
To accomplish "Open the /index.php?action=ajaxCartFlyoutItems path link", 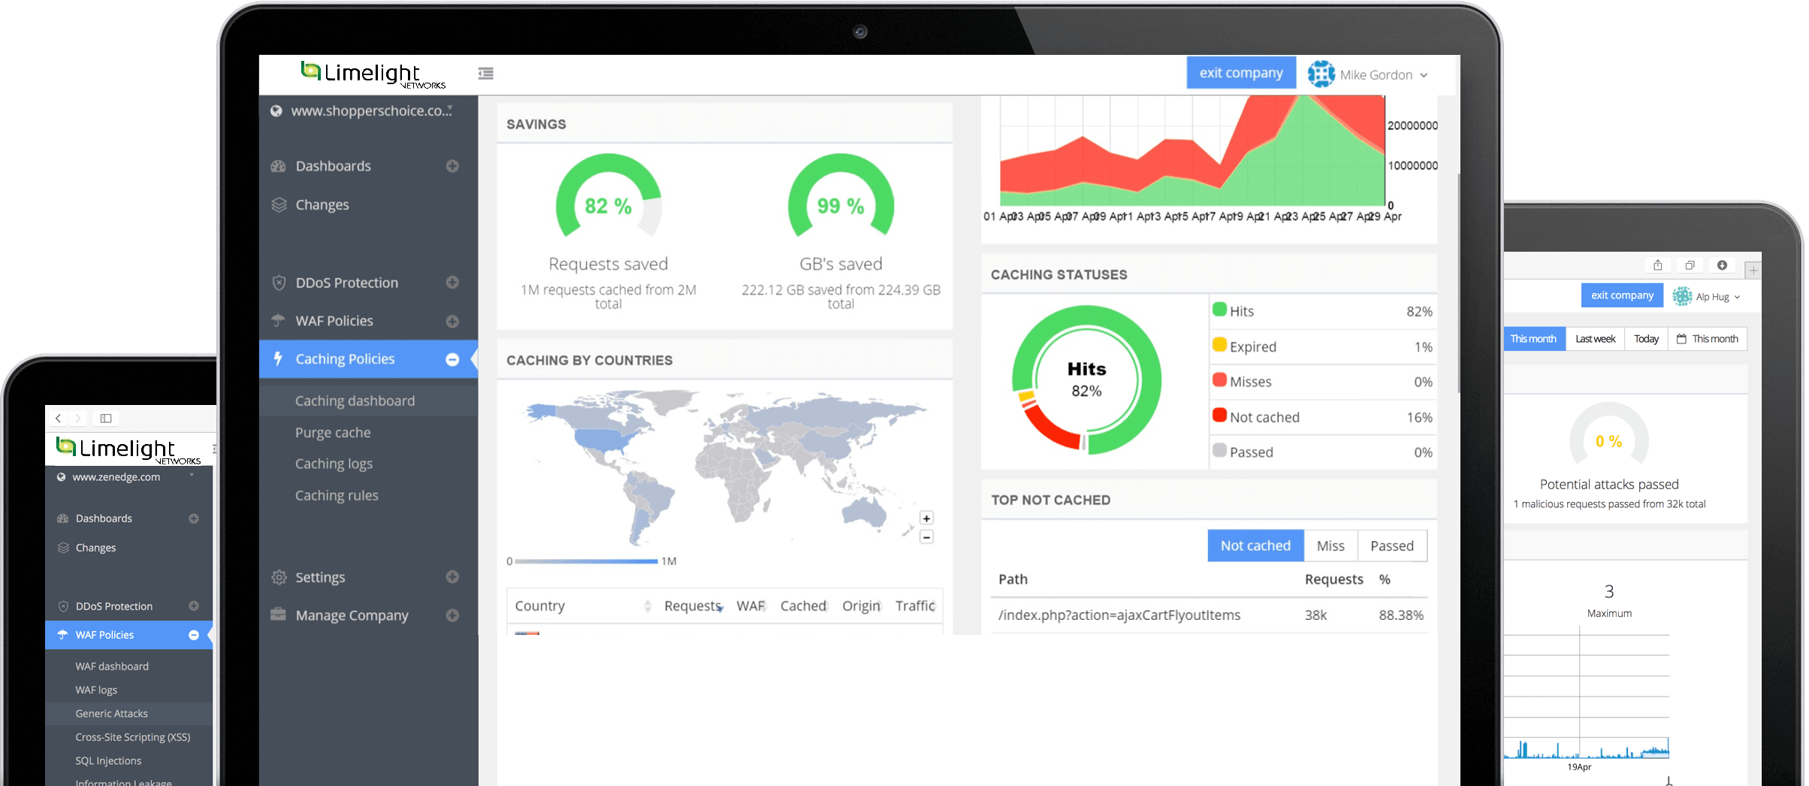I will click(x=1119, y=615).
